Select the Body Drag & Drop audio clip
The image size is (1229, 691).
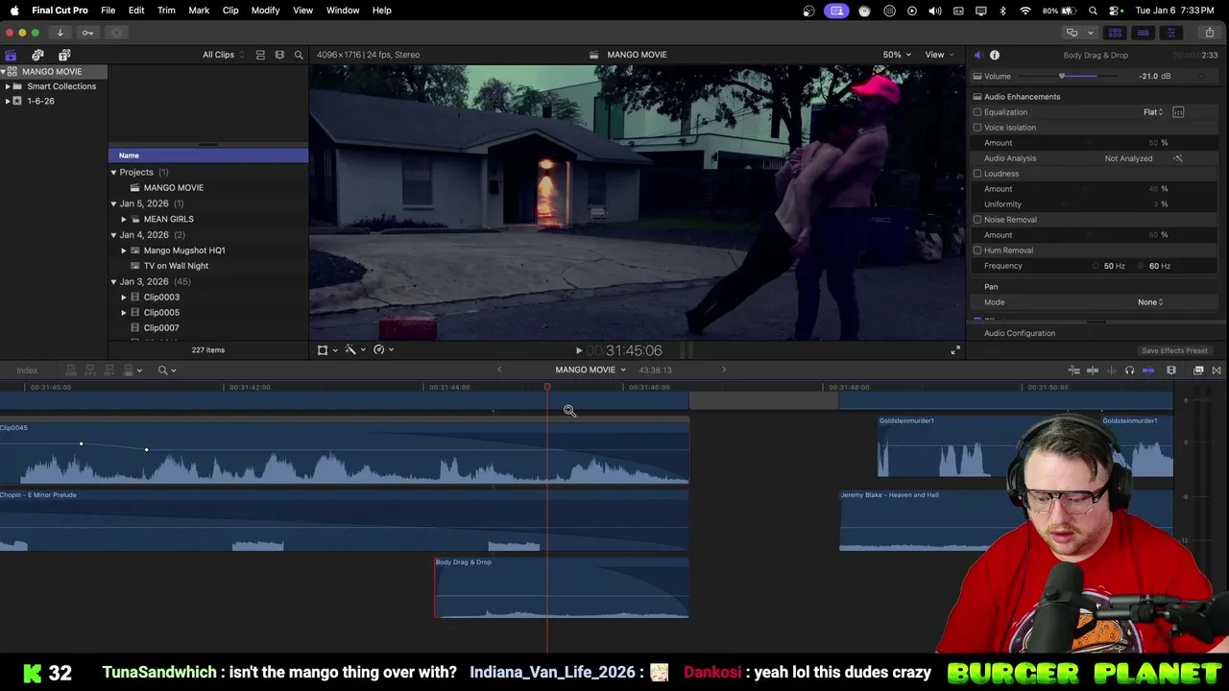[562, 587]
